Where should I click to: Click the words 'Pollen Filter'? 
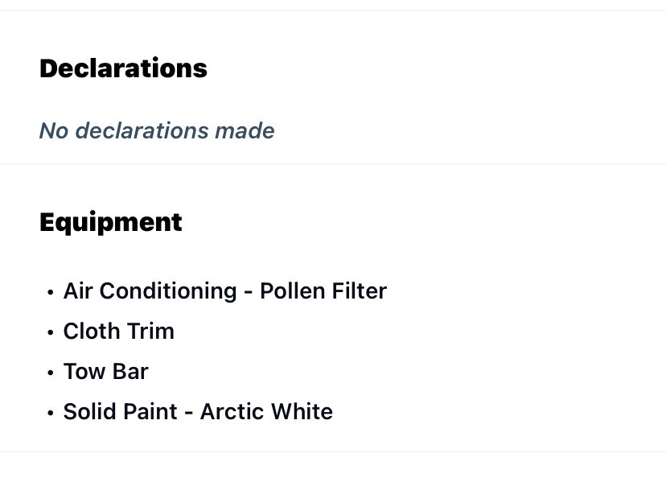pyautogui.click(x=323, y=291)
